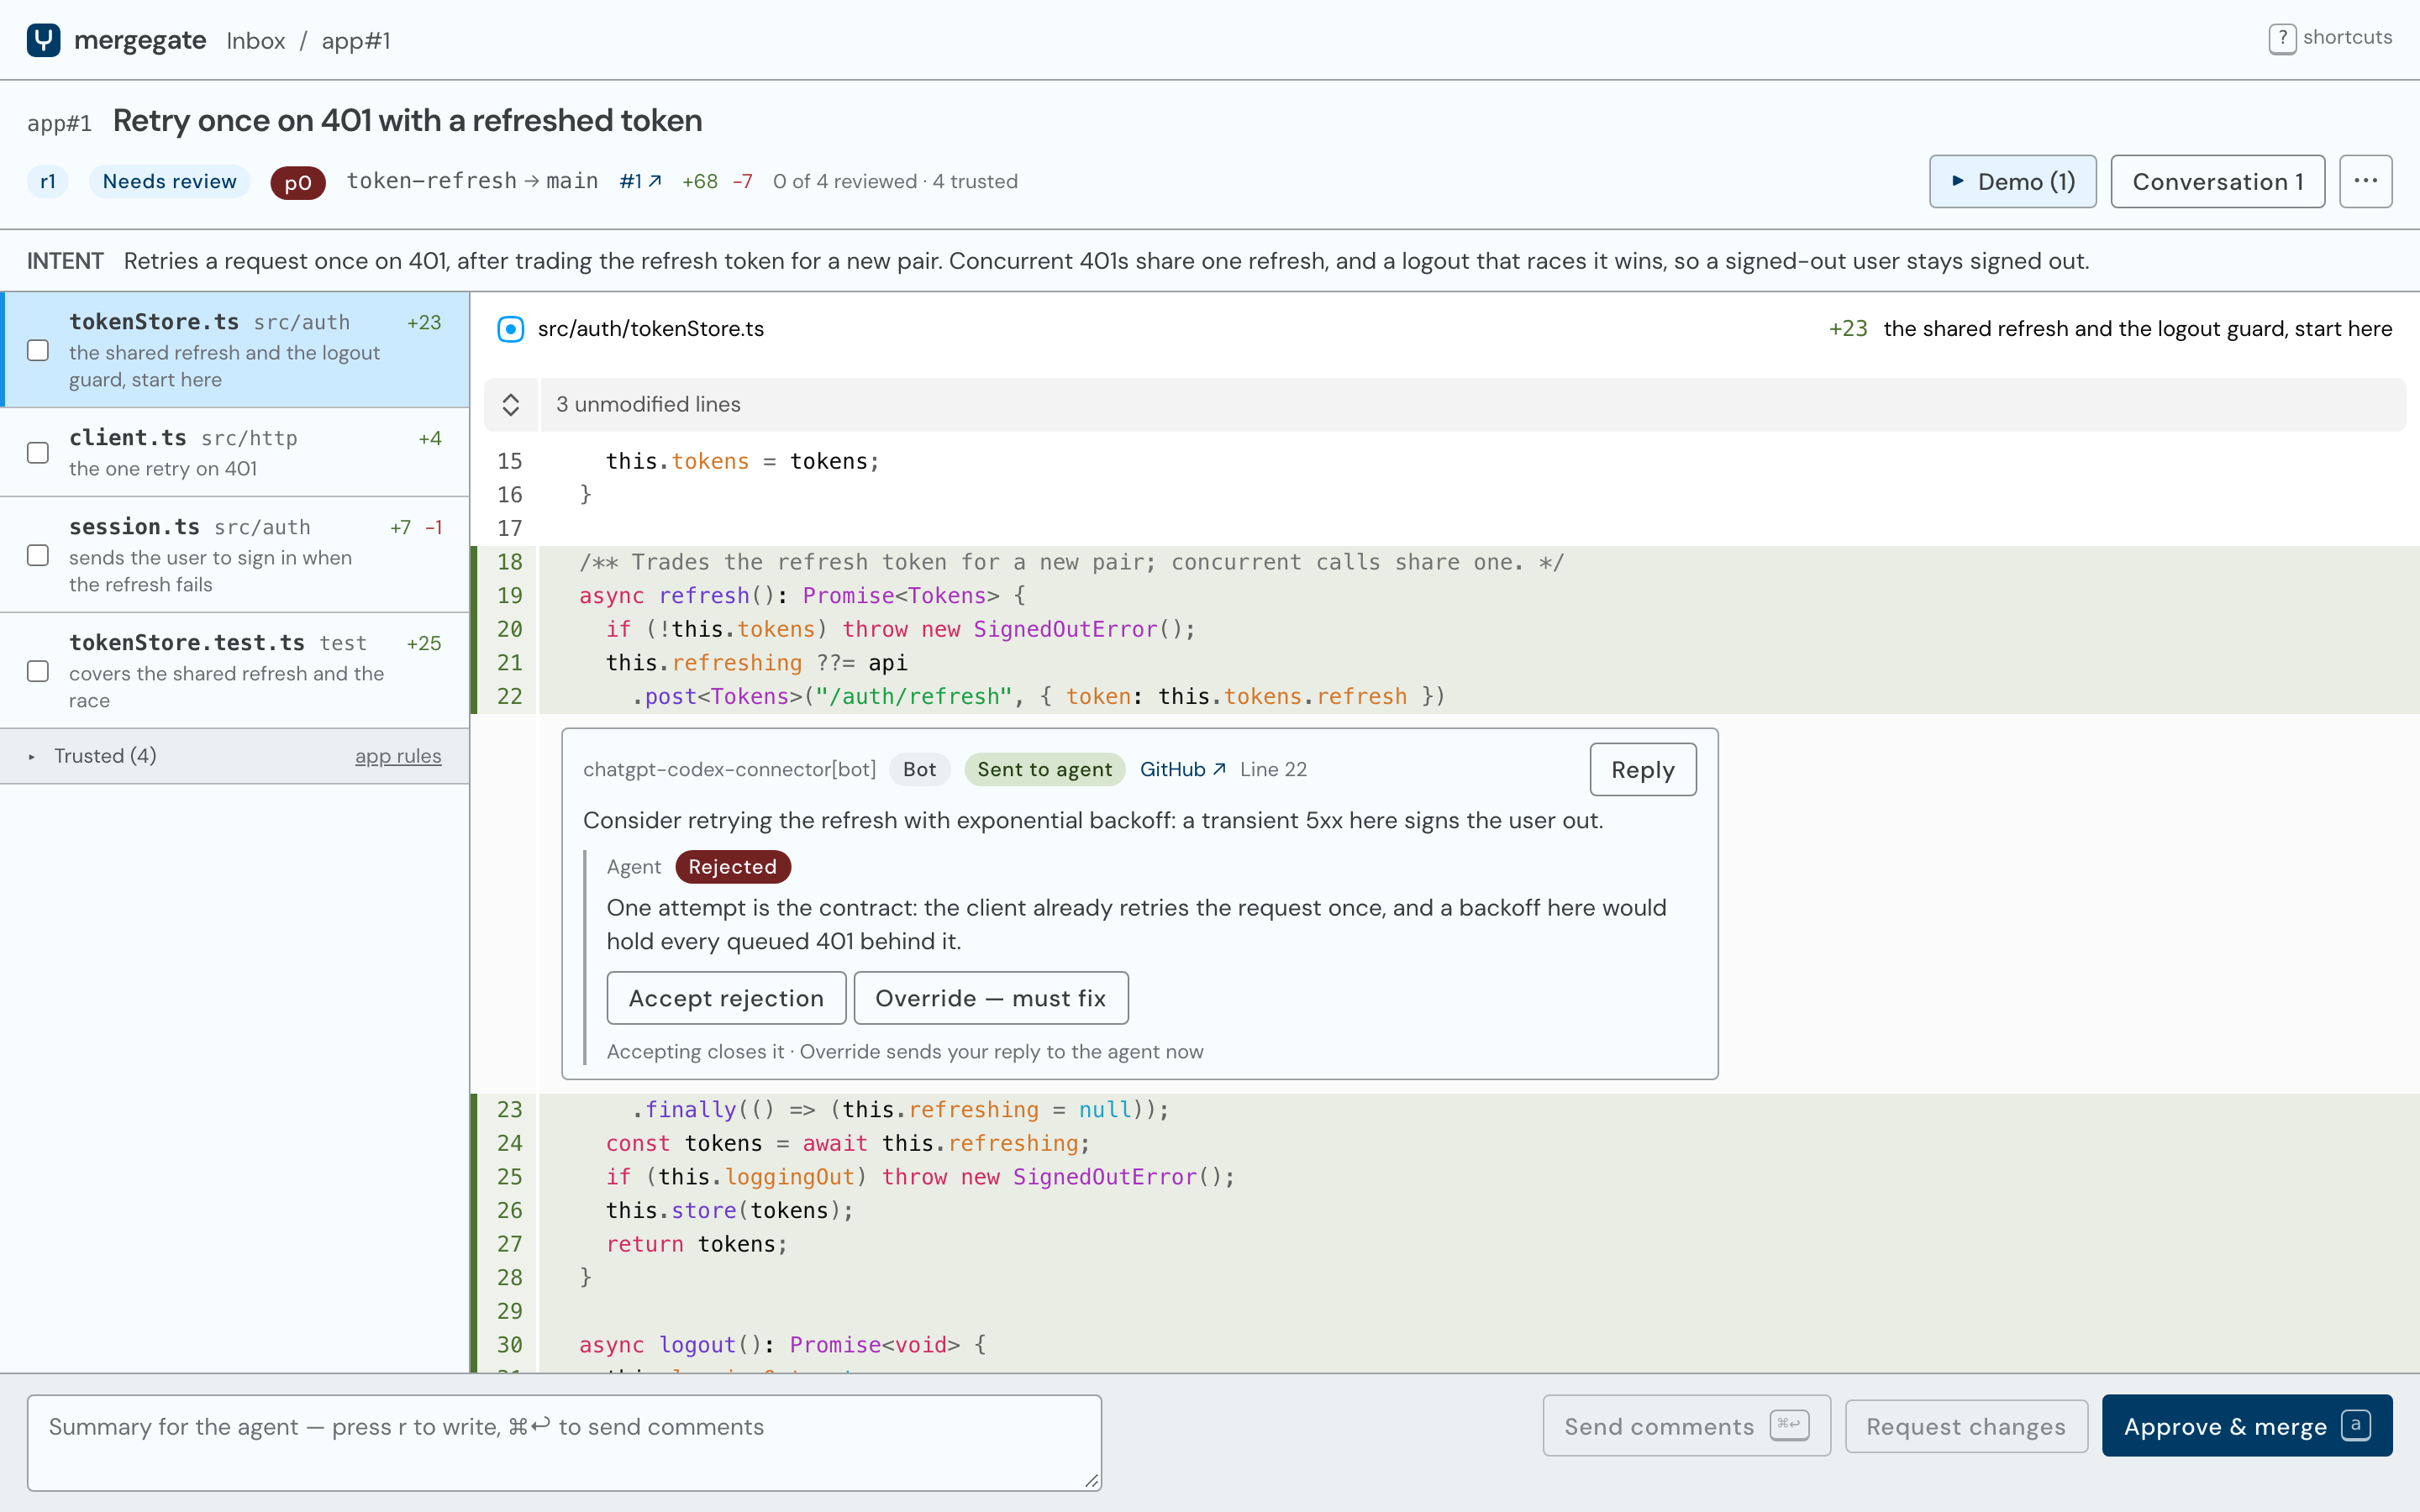Click the r1 revision badge
This screenshot has height=1512, width=2420.
click(x=48, y=181)
